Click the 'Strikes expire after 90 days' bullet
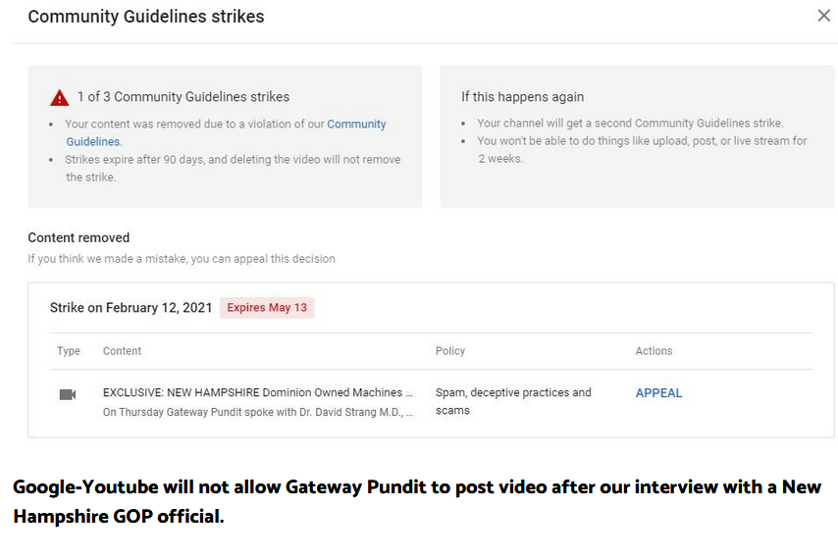 coord(233,169)
